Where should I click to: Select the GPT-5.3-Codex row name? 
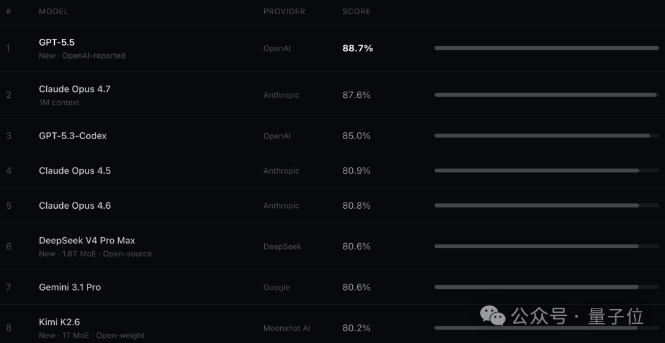pos(73,135)
